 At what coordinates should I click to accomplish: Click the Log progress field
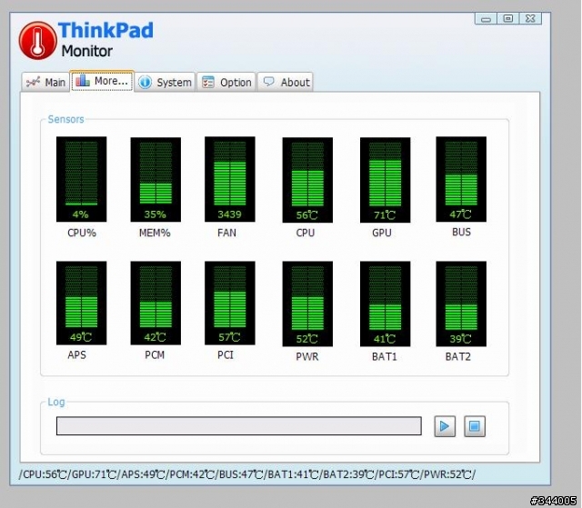point(239,425)
